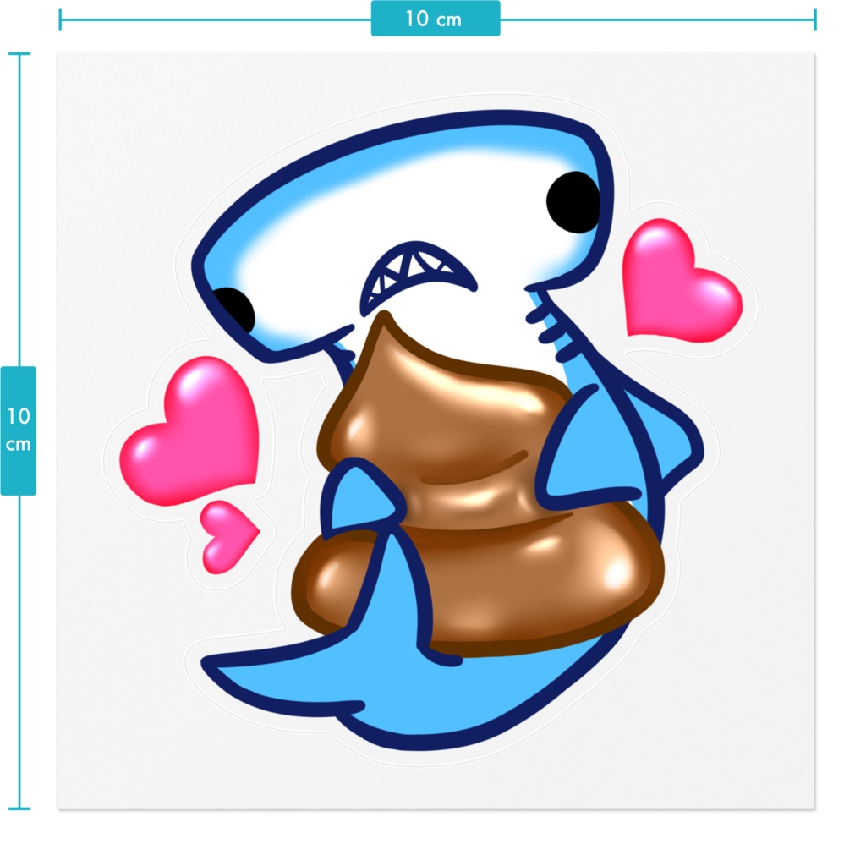
Task: Click the pink heart on the right
Action: [x=682, y=281]
